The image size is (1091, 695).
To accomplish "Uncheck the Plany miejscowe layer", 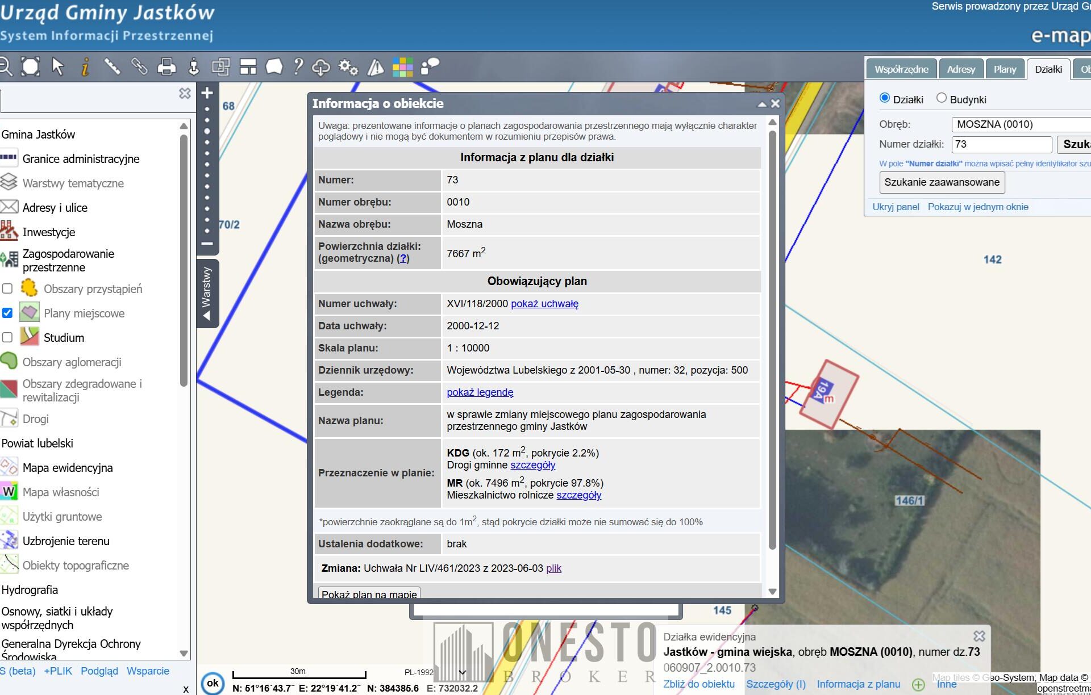I will (7, 313).
